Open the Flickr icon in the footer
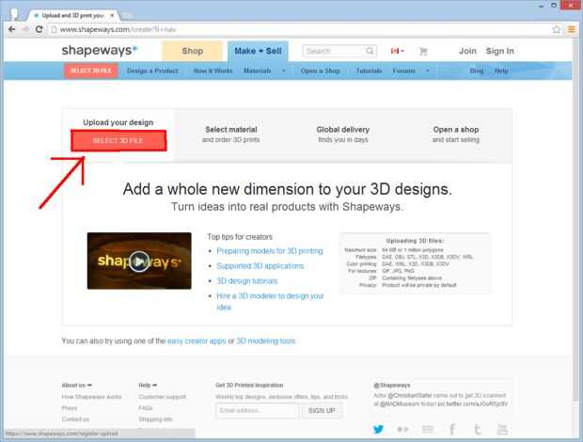Screen dimensions: 583x442 [x=402, y=430]
